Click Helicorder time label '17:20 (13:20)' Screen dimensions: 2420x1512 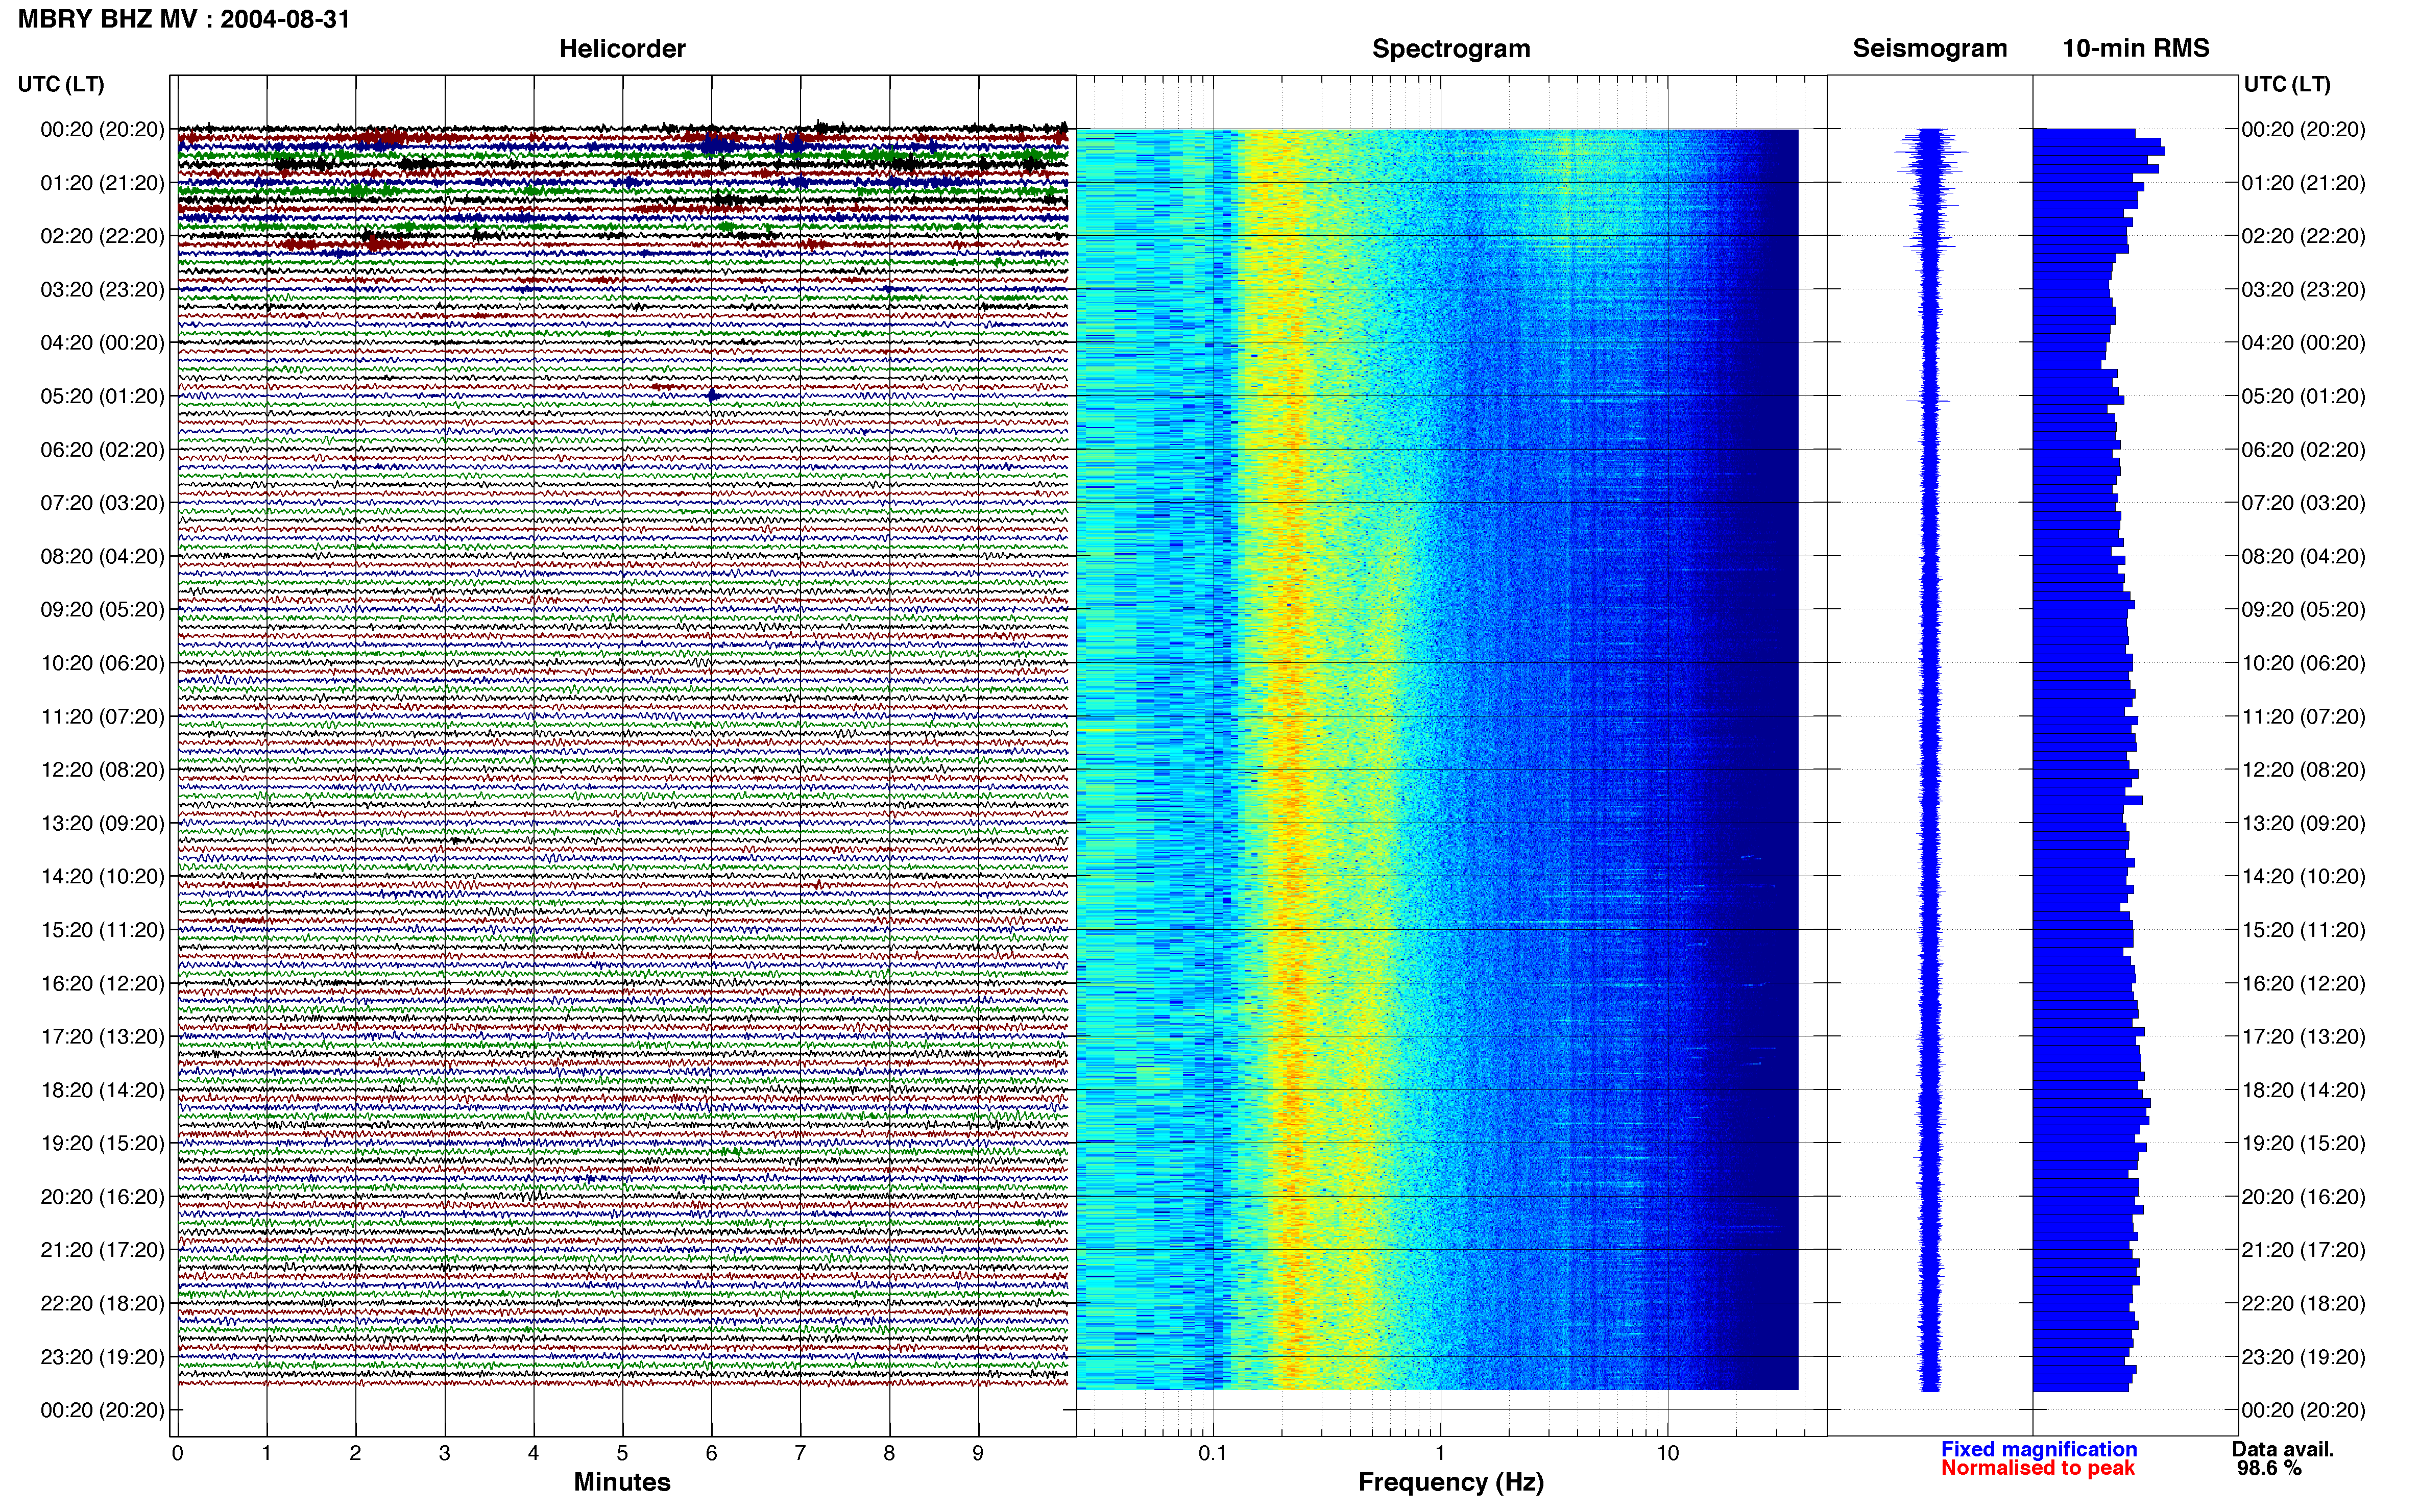[102, 1037]
